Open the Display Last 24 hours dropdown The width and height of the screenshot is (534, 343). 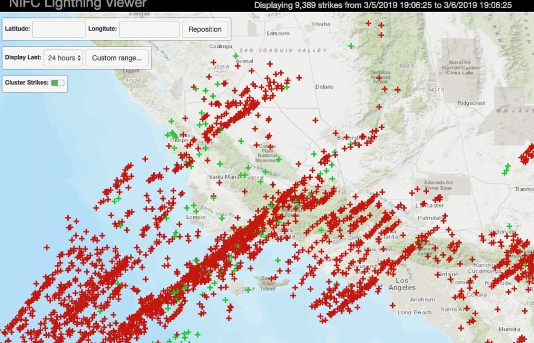63,58
